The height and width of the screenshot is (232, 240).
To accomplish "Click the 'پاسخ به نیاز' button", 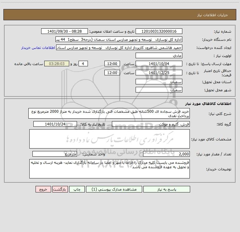I will 167,189.
